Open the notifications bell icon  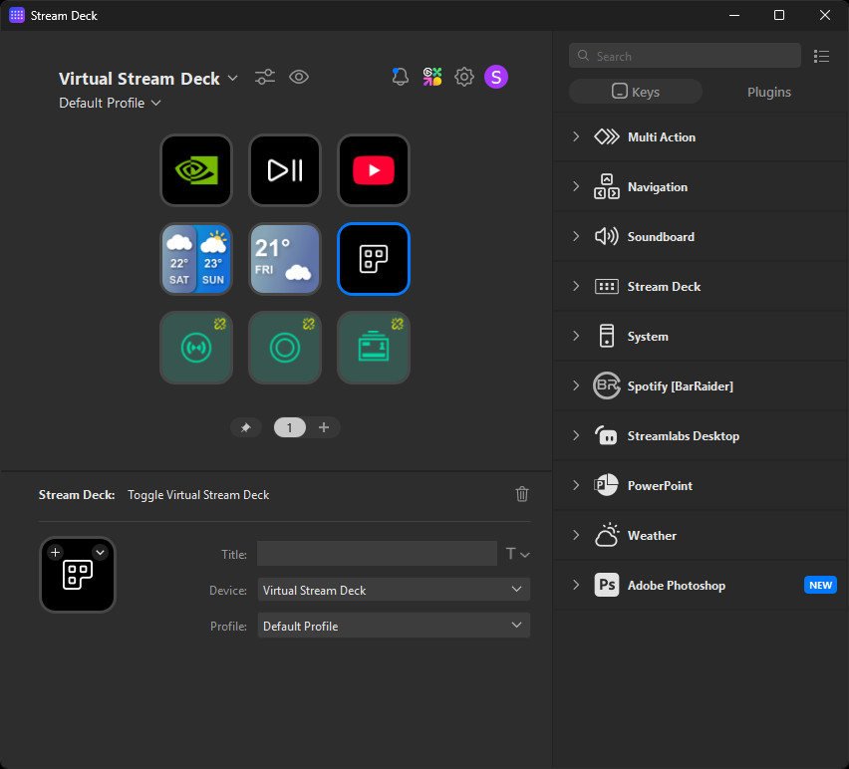[x=401, y=77]
